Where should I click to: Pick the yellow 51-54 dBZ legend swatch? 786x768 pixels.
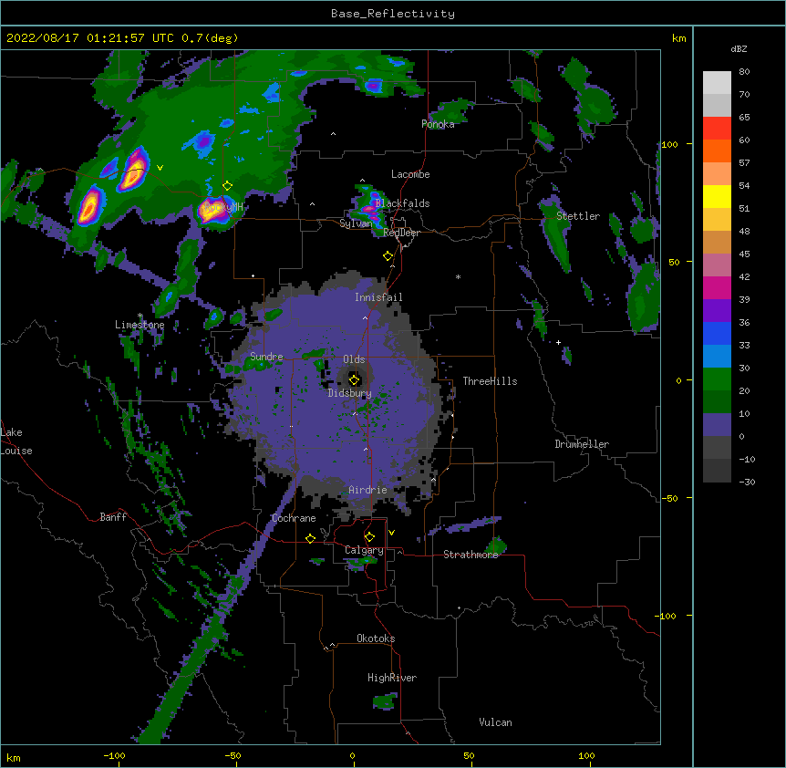tap(717, 196)
